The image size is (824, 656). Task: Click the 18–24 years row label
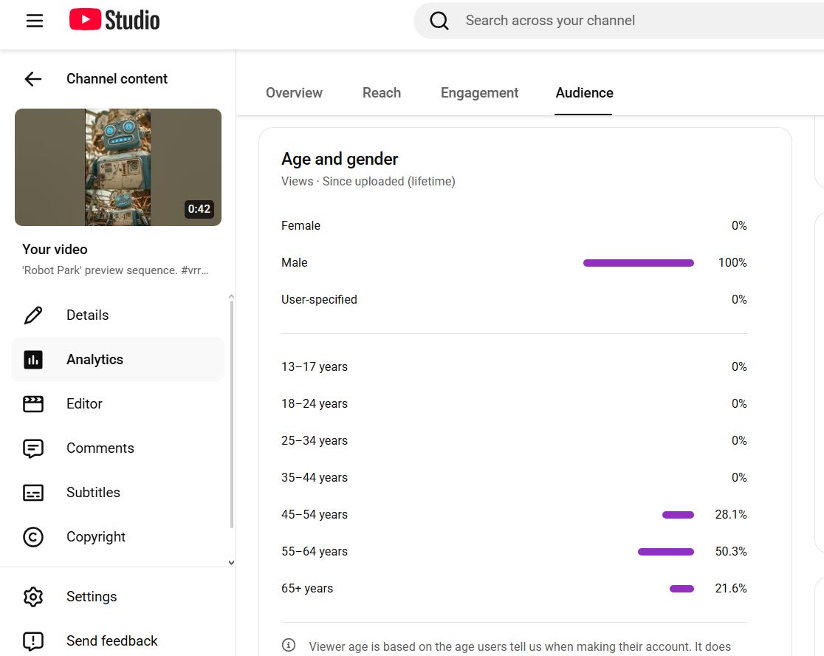315,403
